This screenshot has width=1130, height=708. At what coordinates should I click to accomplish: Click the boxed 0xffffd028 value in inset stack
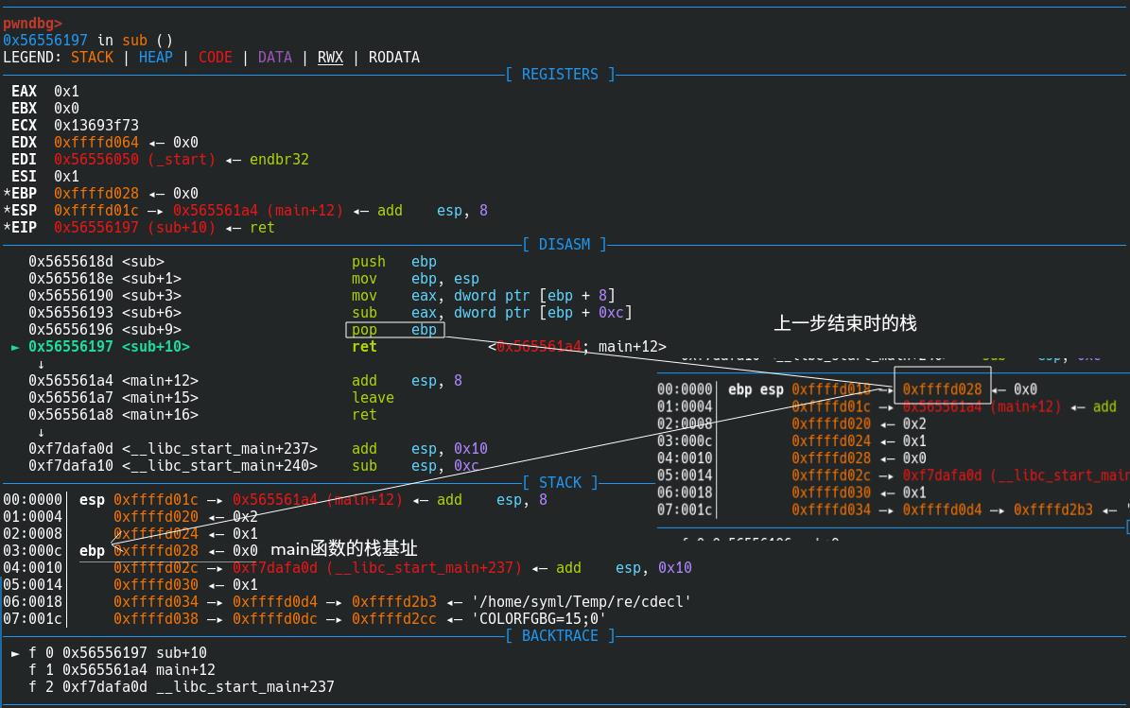(942, 389)
